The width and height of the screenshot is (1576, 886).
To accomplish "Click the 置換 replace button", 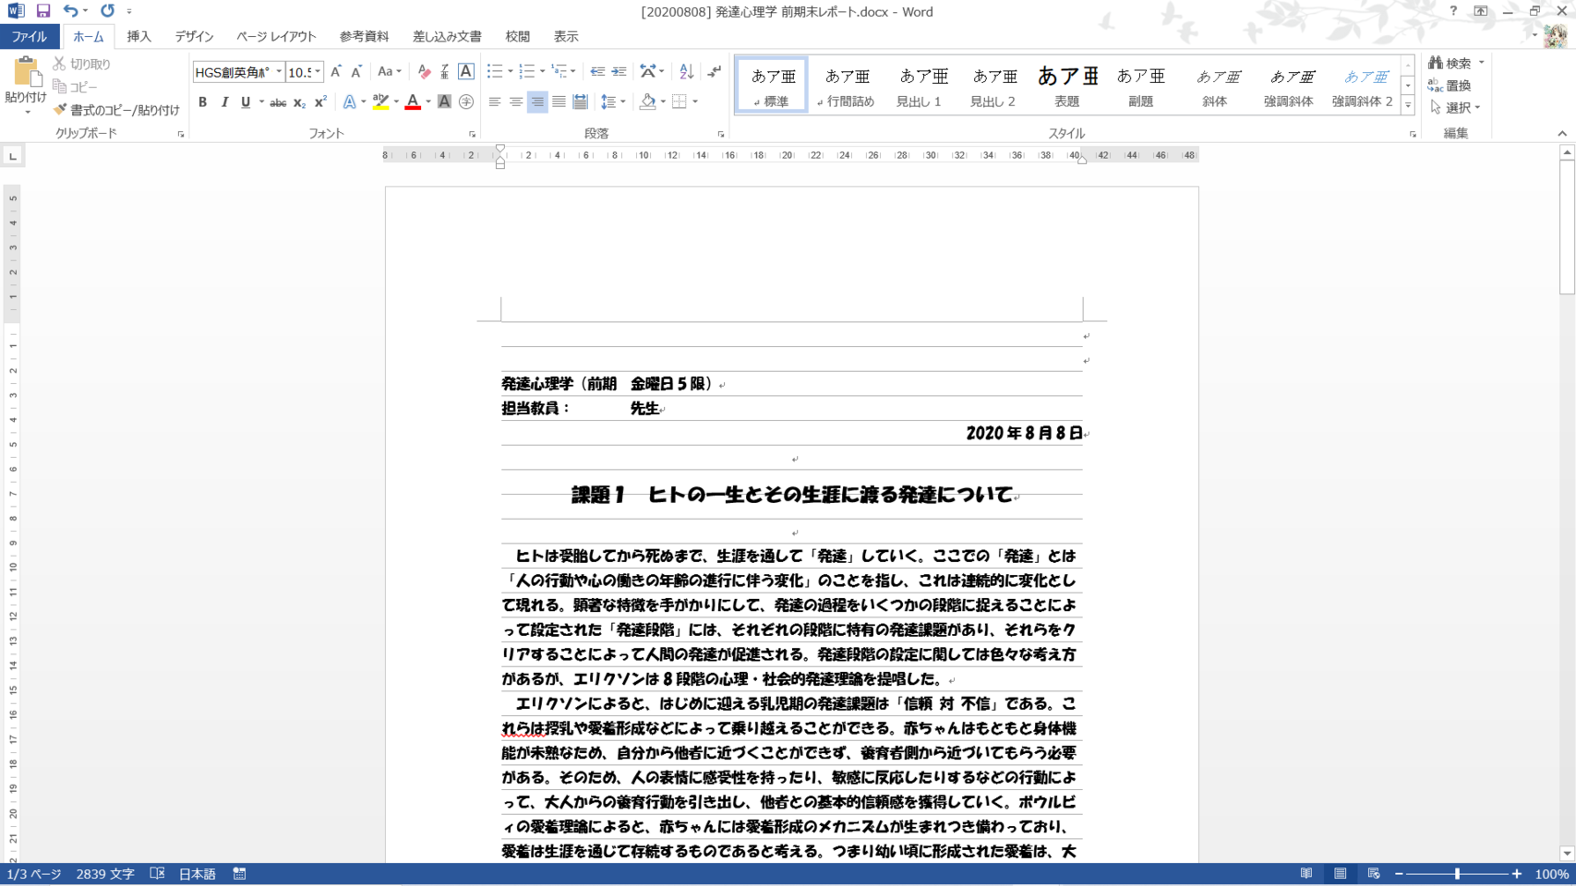I will [x=1450, y=86].
